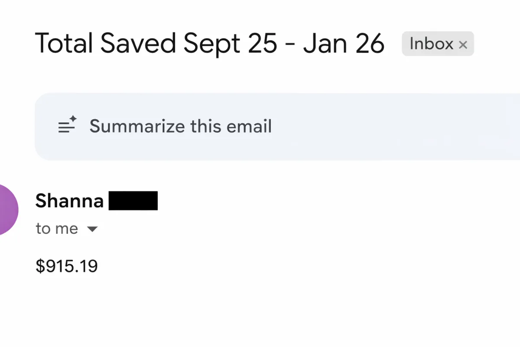520x347 pixels.
Task: Click the "to me" recipient text
Action: click(x=57, y=229)
